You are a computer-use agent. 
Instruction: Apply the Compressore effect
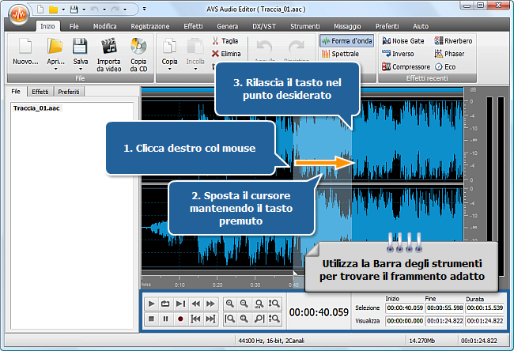[x=406, y=67]
